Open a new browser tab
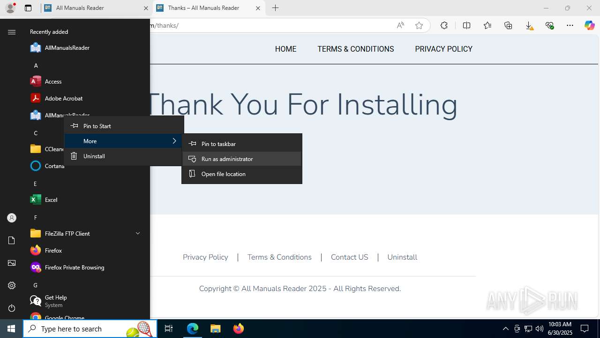Viewport: 600px width, 338px height. click(276, 8)
